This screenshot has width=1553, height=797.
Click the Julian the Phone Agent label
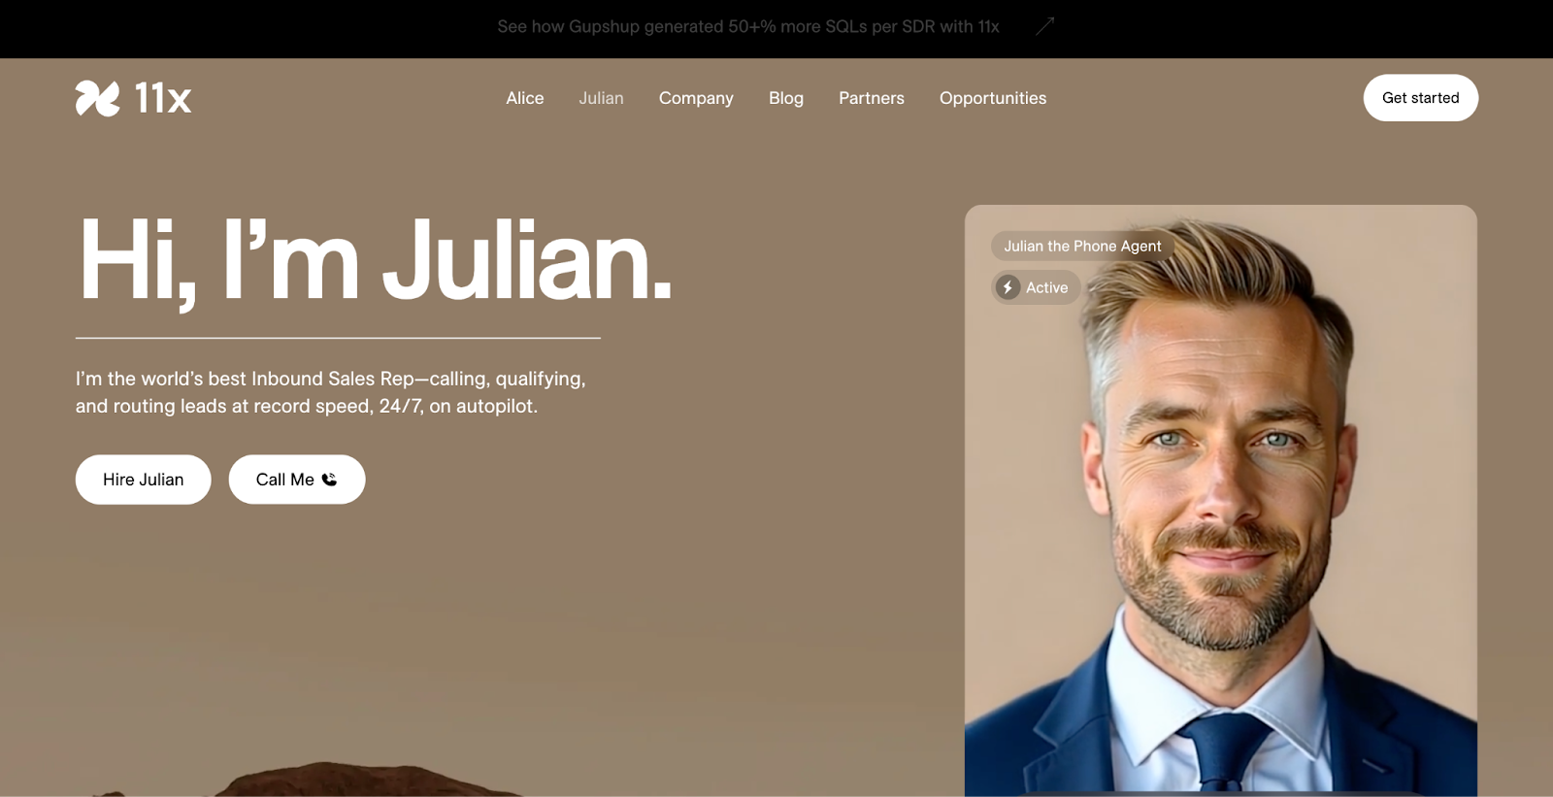click(x=1082, y=247)
